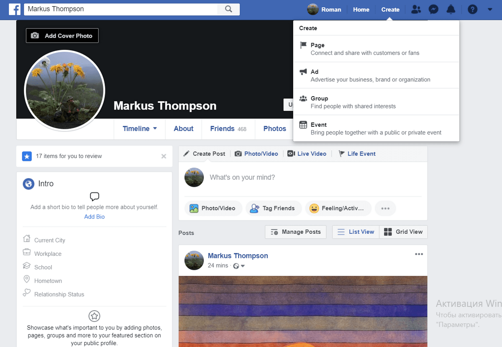Click the Add Bio link
Viewport: 502px width, 347px height.
pos(95,217)
